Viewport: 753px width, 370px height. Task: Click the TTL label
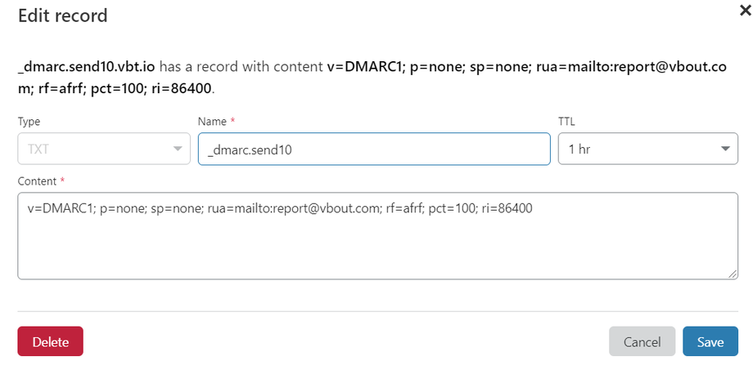(567, 122)
